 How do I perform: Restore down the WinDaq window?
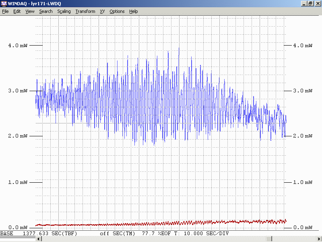click(310, 4)
